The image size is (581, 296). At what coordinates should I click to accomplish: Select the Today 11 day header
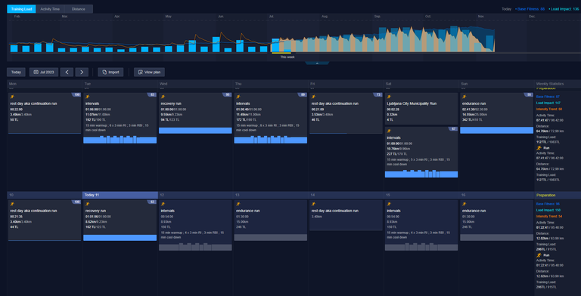(x=120, y=195)
